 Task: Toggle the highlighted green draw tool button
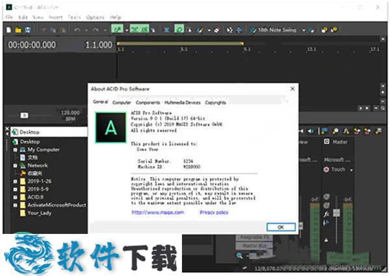(x=179, y=29)
